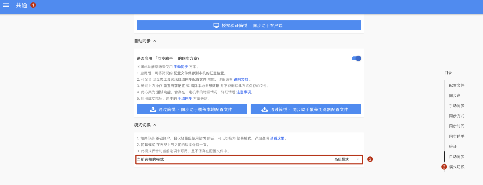Click the upload icon on local overwrite button
This screenshot has height=185, width=483.
click(153, 109)
